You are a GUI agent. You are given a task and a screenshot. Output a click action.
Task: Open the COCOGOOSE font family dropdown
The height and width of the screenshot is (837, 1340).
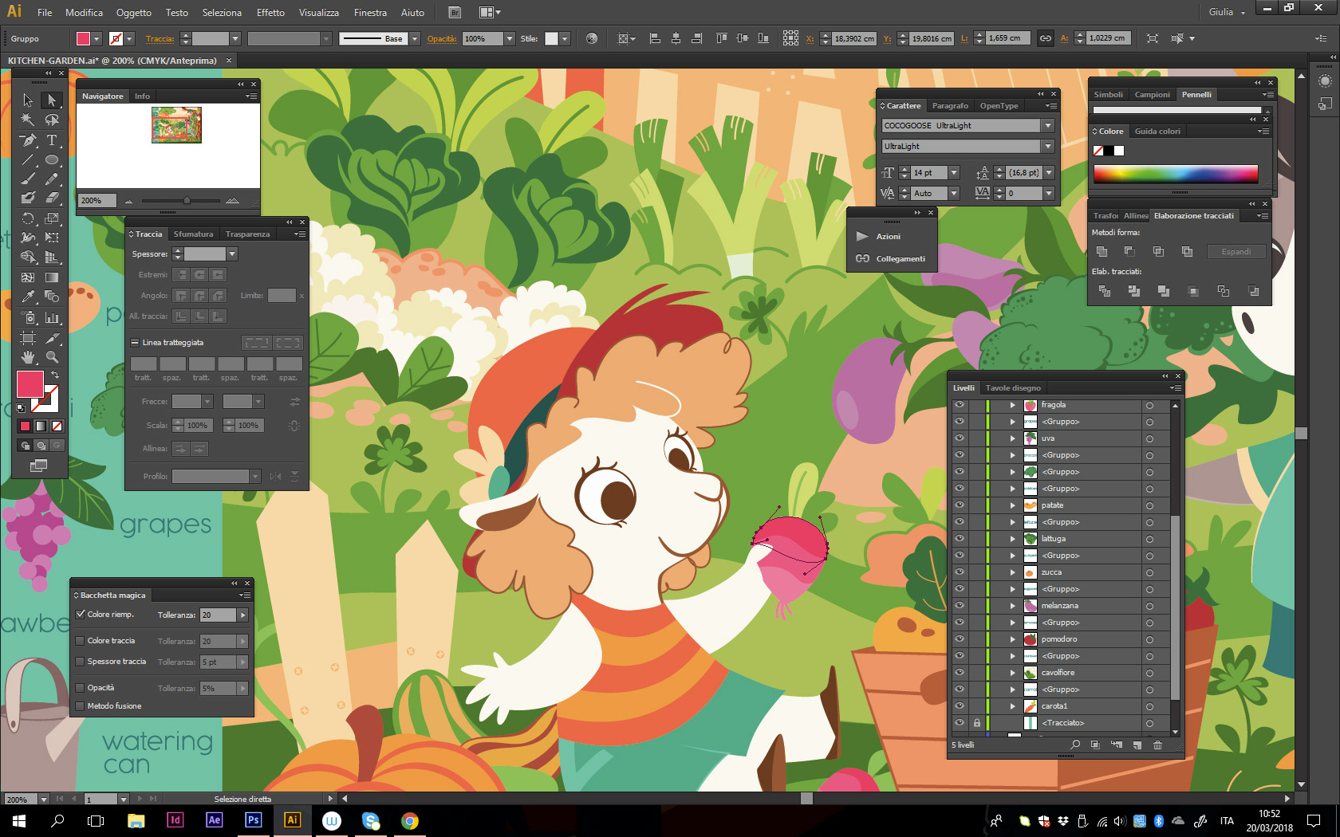pyautogui.click(x=1048, y=126)
